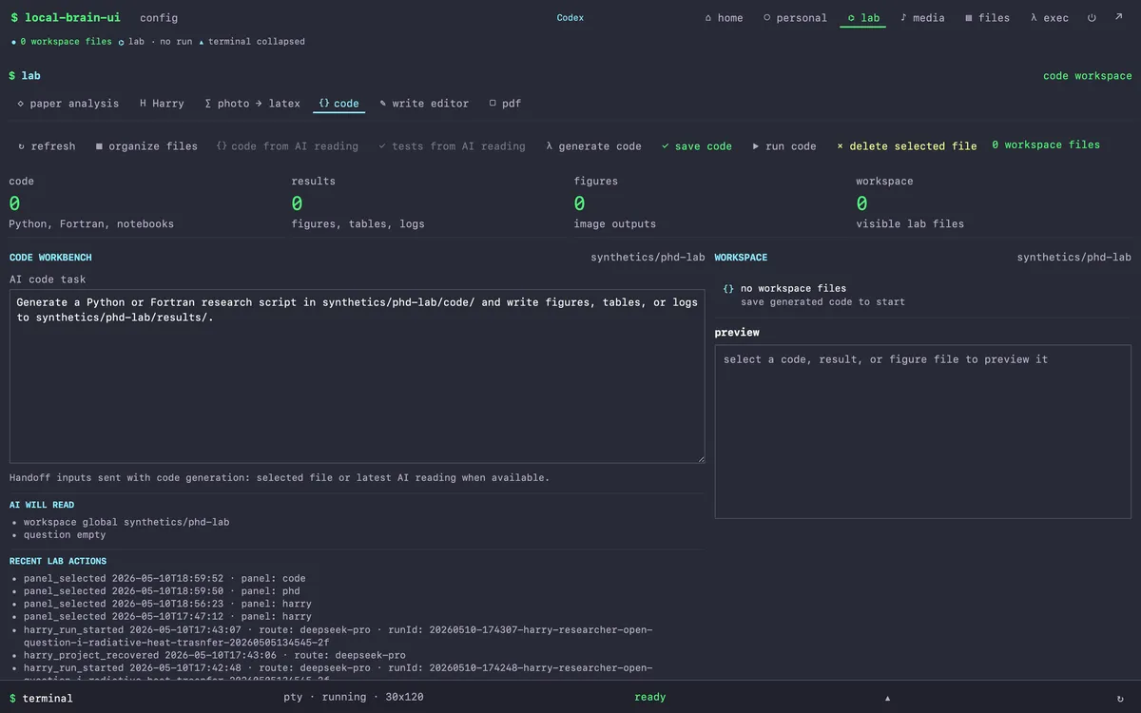Click the 18:56:23 panel harry log entry
This screenshot has width=1141, height=713.
point(167,604)
